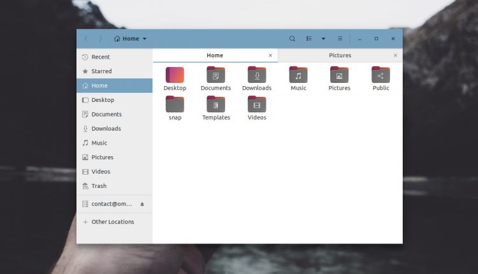Toggle list view with the view icon

309,39
